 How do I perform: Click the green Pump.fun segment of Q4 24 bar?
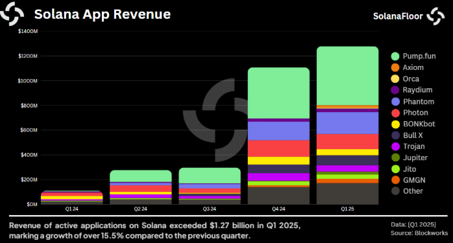pos(278,93)
